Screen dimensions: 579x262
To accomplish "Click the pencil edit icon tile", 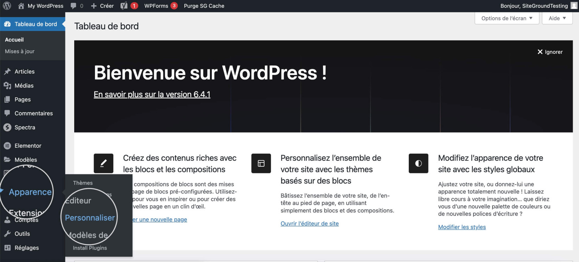I will (103, 163).
